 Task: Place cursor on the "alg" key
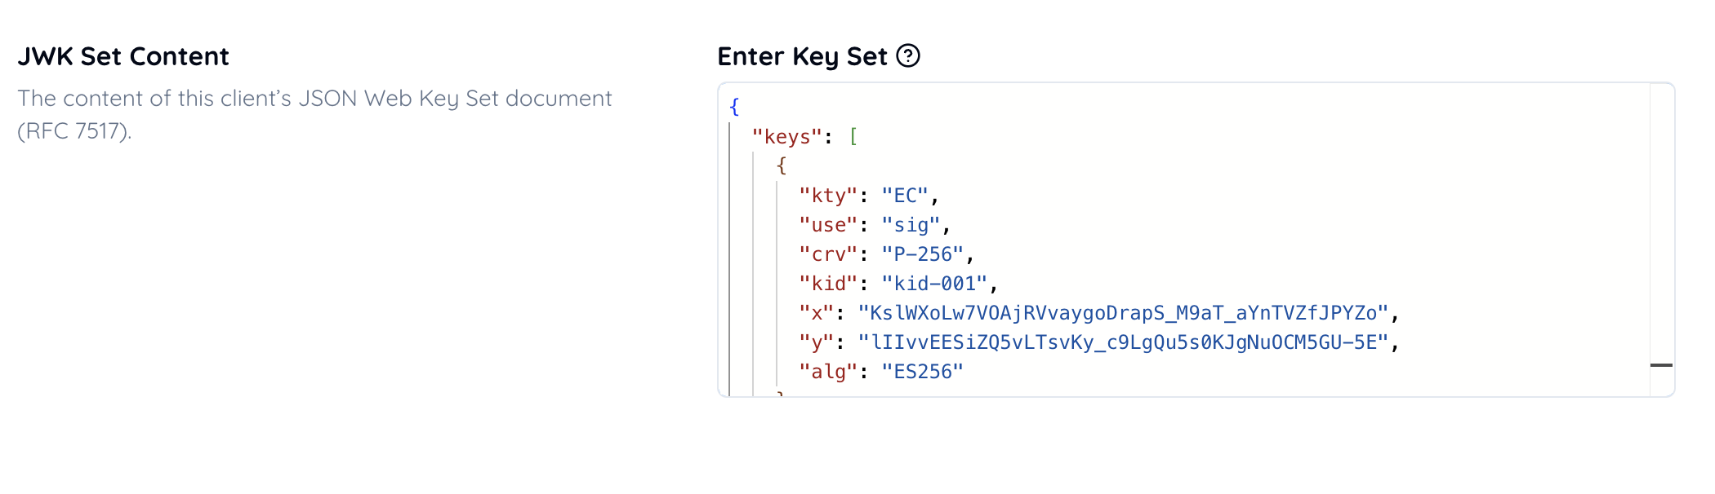coord(828,372)
